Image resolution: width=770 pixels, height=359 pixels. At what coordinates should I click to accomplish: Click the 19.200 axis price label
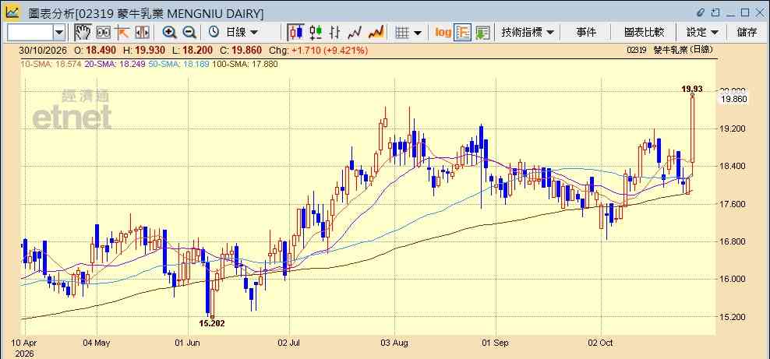pos(733,129)
